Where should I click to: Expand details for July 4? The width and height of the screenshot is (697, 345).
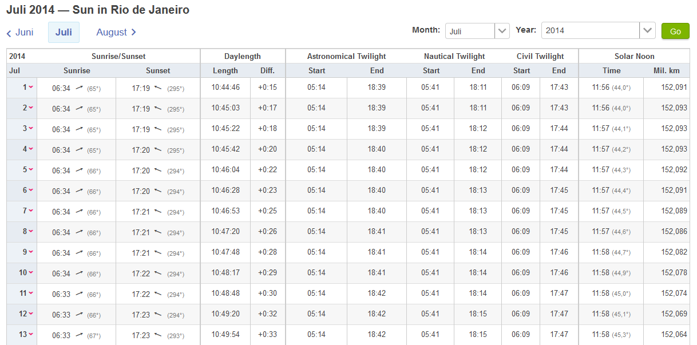click(30, 149)
